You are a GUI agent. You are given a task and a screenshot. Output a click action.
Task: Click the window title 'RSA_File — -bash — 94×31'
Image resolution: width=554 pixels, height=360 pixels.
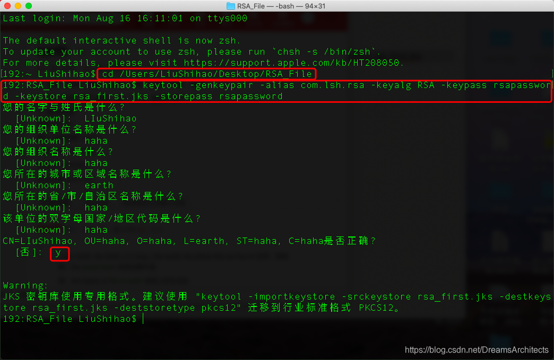pos(281,6)
